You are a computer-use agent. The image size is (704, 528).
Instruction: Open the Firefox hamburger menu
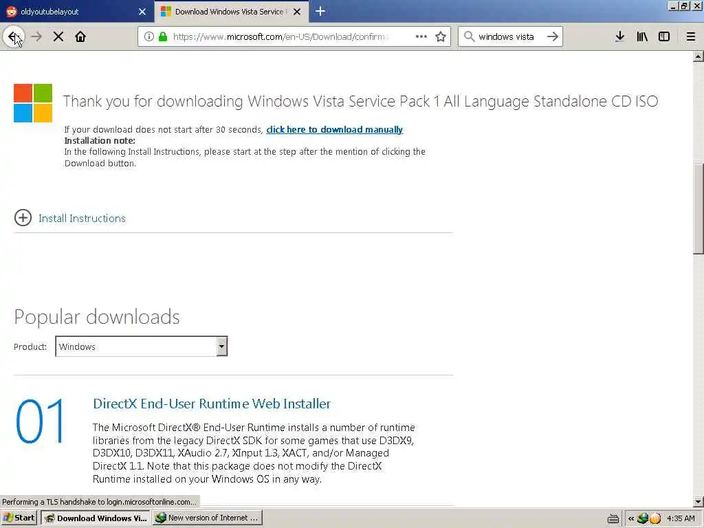691,36
